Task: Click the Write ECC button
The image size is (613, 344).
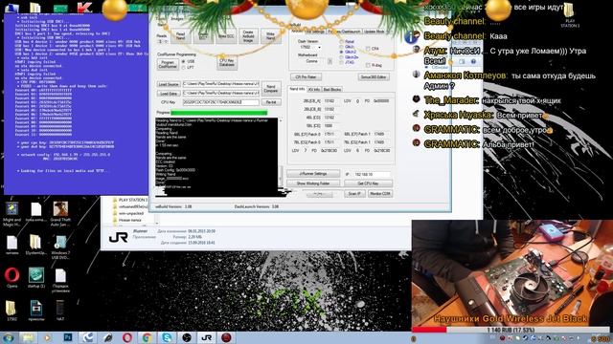Action: tap(226, 36)
